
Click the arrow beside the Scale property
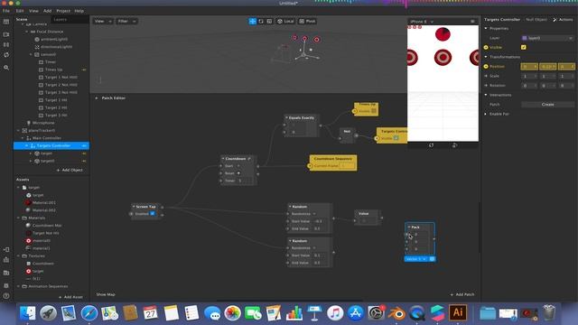pos(486,76)
